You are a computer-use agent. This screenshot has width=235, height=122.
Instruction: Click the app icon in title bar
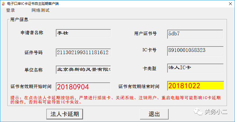(3, 4)
